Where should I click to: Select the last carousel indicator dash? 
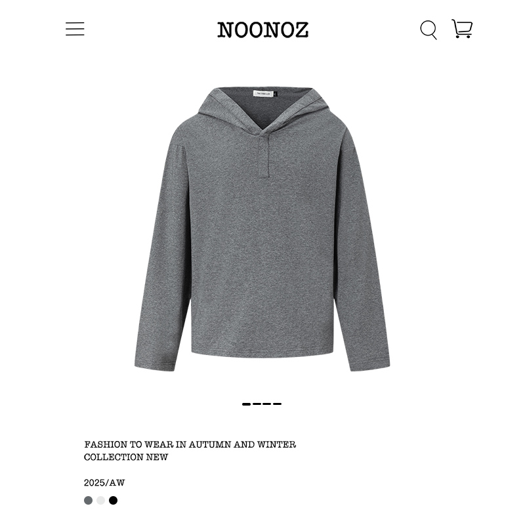pyautogui.click(x=277, y=404)
